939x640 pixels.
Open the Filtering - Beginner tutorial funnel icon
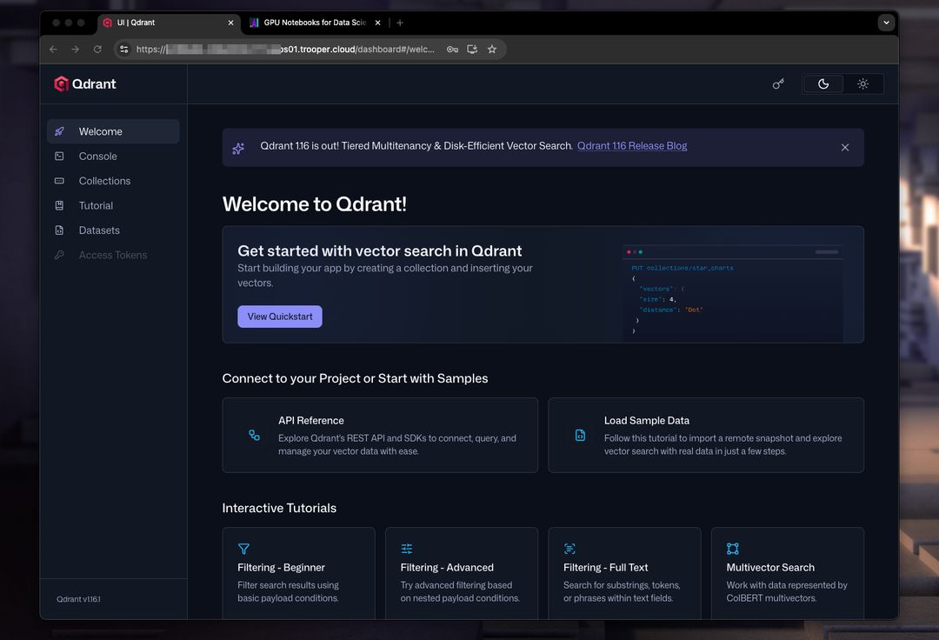click(244, 549)
